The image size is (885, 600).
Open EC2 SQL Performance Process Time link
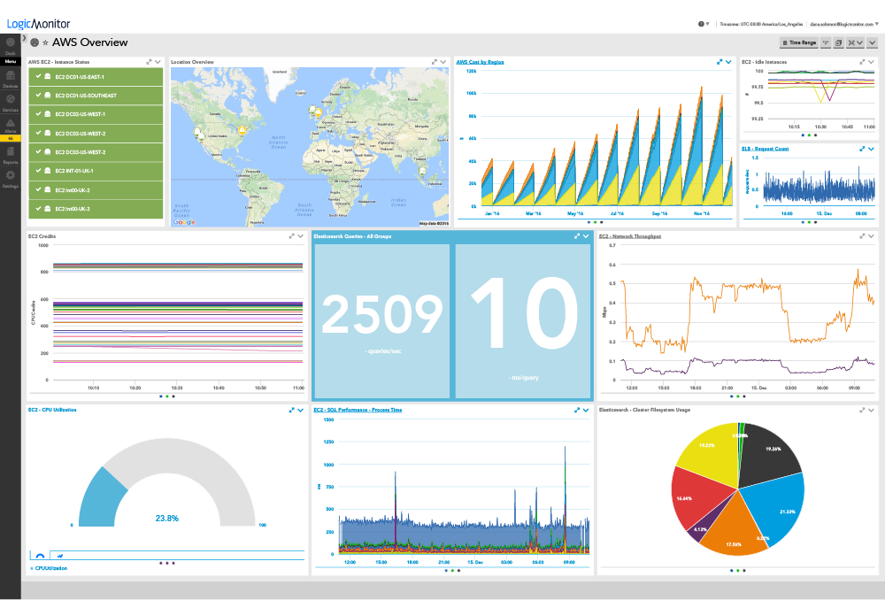click(358, 410)
